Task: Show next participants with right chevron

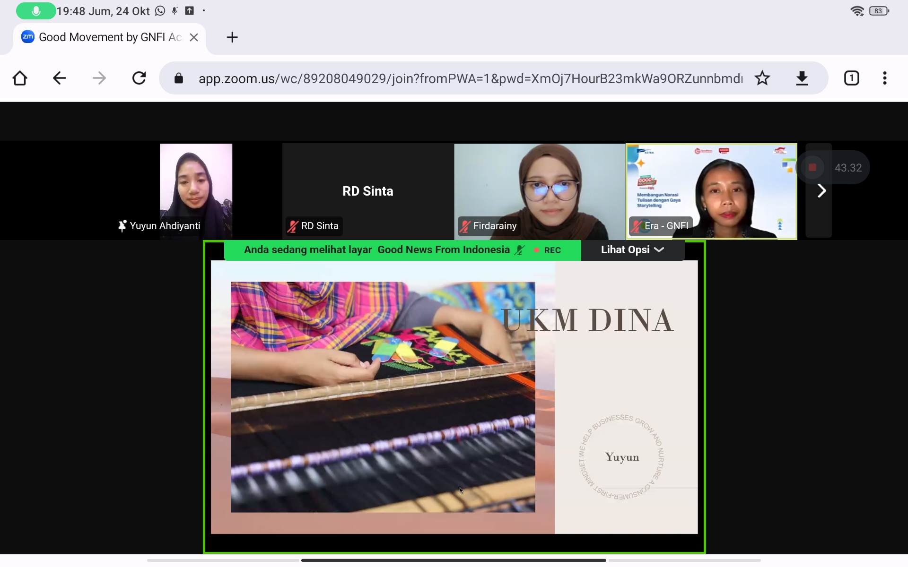Action: coord(821,191)
